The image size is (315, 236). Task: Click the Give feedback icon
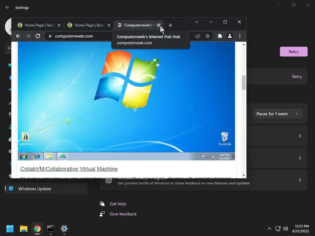102,214
